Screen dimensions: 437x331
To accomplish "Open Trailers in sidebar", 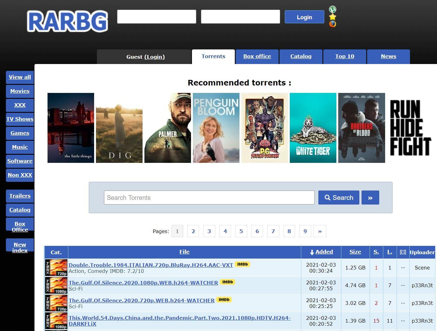I will (20, 196).
